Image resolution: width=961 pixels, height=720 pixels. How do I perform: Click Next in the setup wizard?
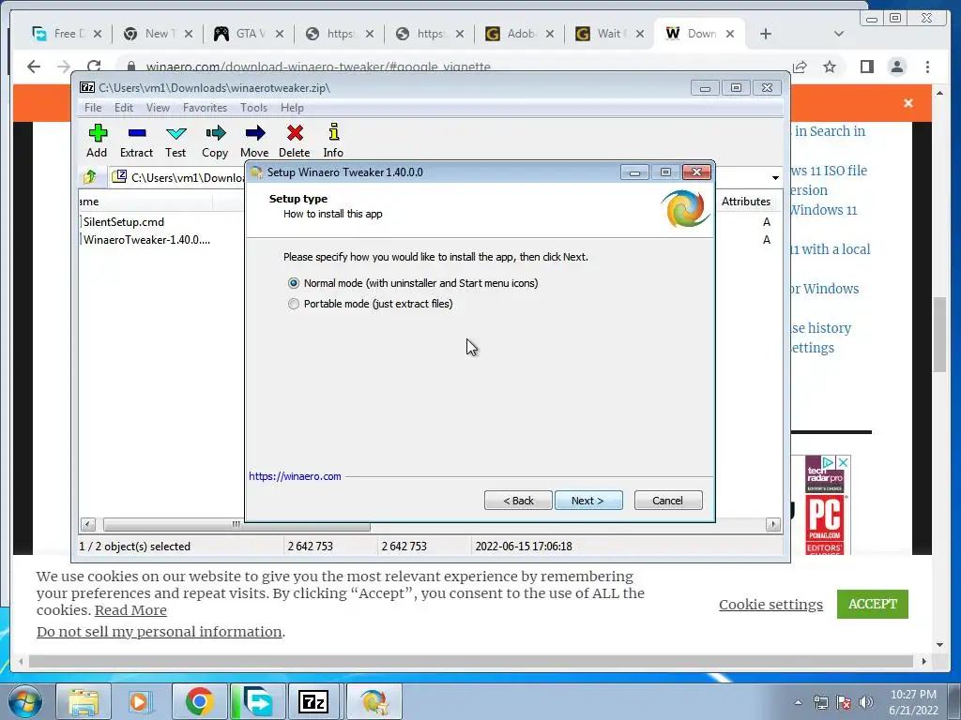click(588, 501)
